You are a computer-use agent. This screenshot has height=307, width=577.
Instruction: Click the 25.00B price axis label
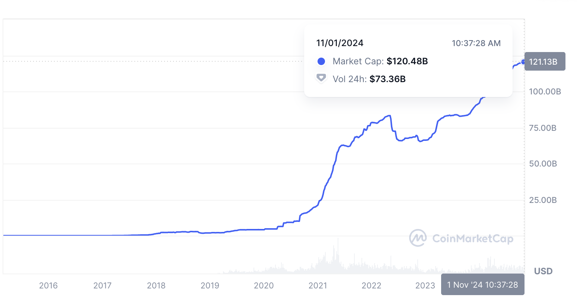[x=543, y=200]
